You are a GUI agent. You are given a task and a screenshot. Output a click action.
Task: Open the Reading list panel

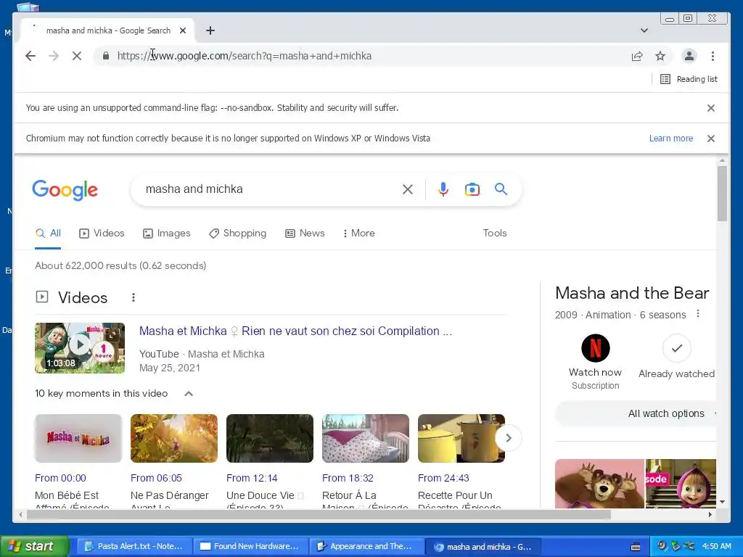[x=689, y=79]
